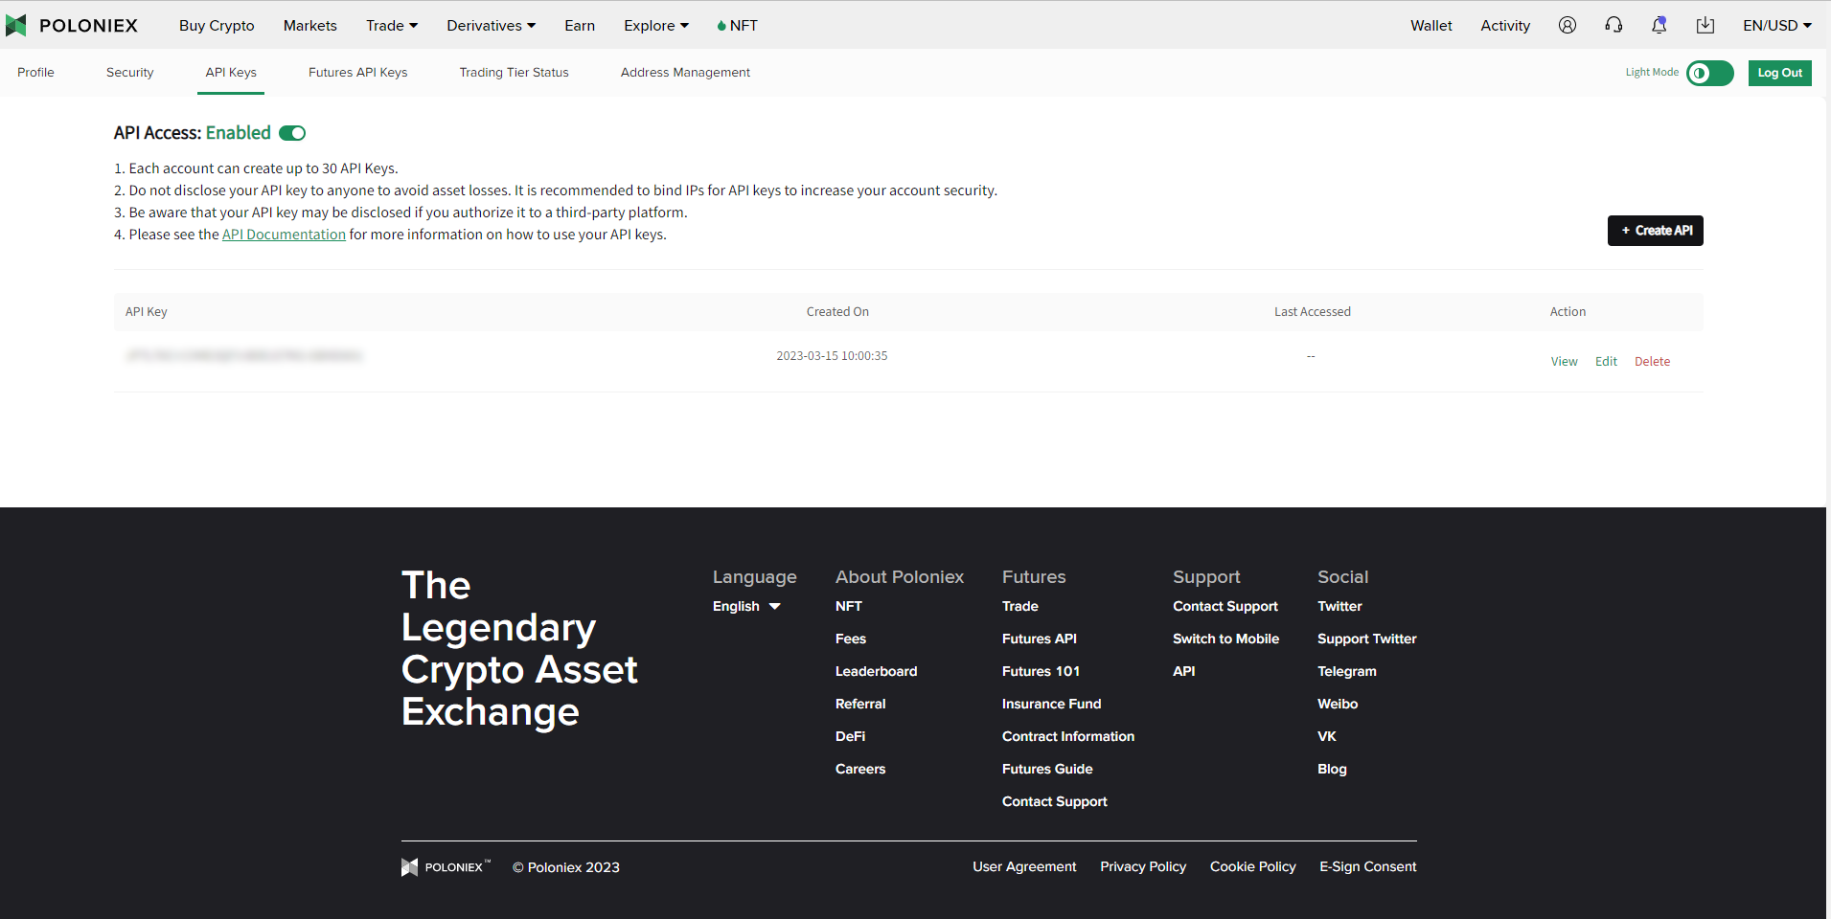Delete the listed API key
The height and width of the screenshot is (919, 1831).
[1653, 362]
